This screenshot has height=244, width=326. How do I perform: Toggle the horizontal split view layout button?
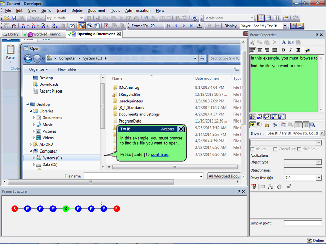[x=268, y=18]
